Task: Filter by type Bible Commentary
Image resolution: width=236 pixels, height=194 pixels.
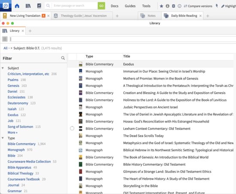Action: coord(21,144)
